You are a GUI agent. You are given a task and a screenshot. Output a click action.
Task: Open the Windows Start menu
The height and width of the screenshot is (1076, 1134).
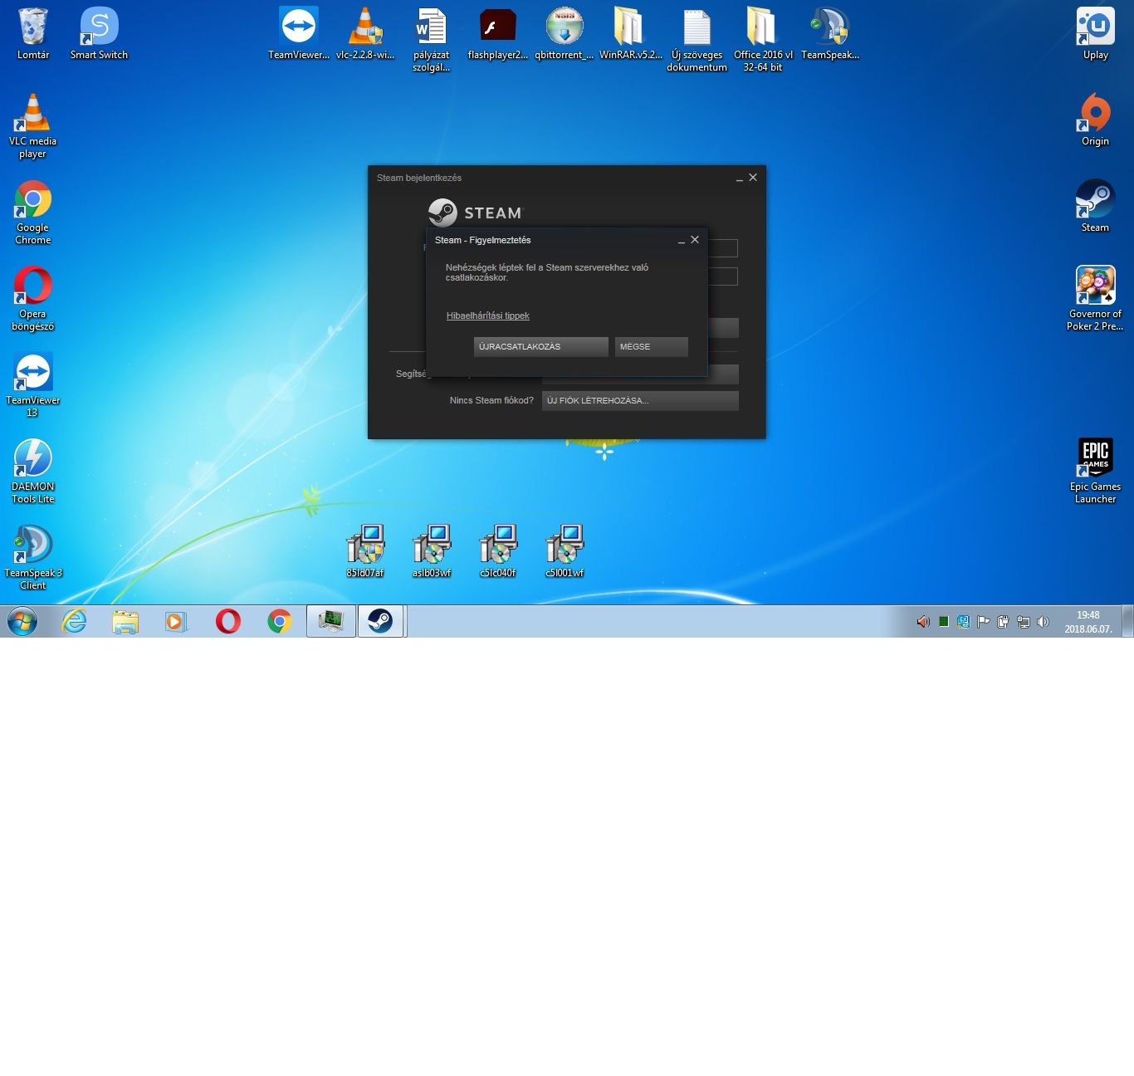22,621
